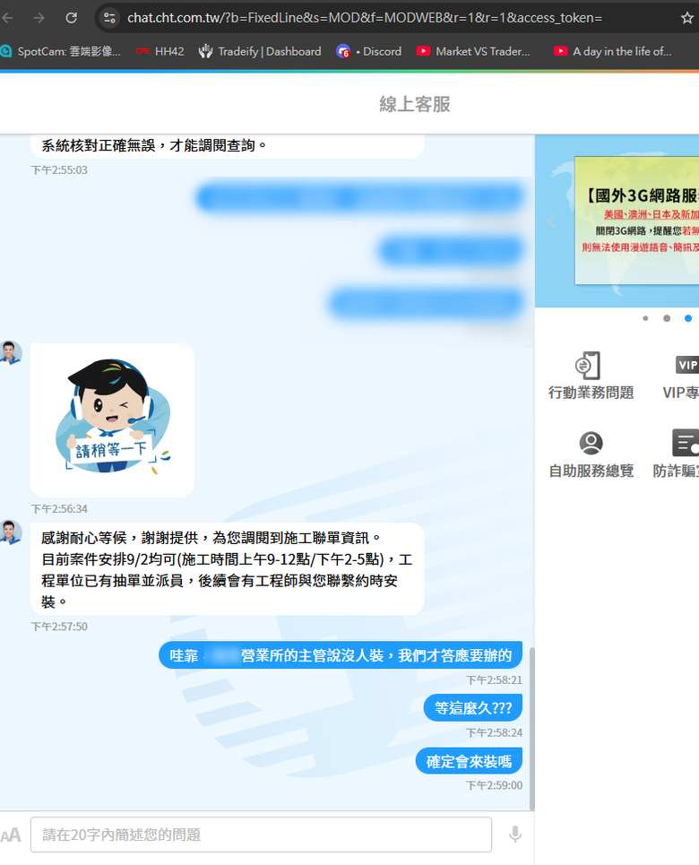Click the 感謝耐心等候 agent message
The image size is (699, 865).
point(228,569)
